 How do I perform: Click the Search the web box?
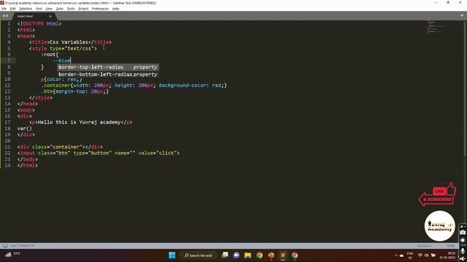click(x=198, y=255)
